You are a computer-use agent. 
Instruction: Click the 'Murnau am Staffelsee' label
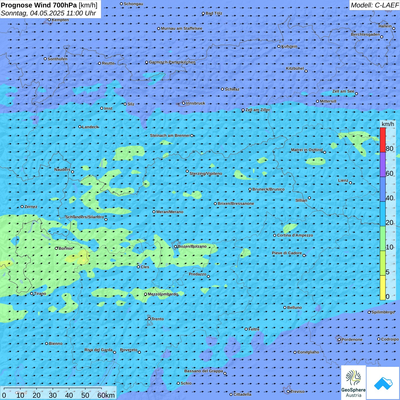click(181, 28)
